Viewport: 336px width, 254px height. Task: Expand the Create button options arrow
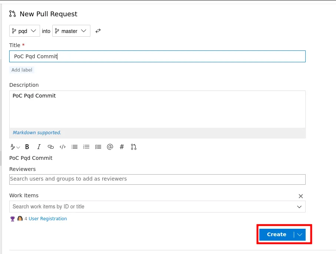tap(300, 235)
